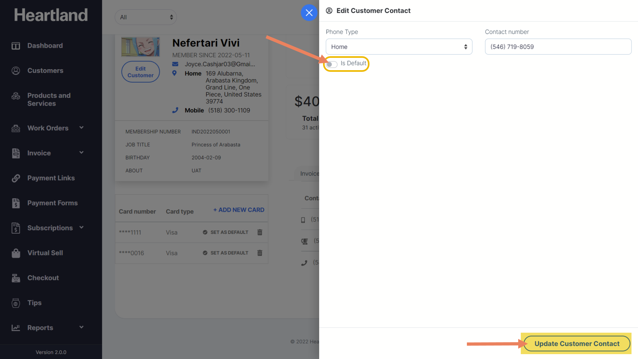Click the Dashboard sidebar icon

click(16, 46)
